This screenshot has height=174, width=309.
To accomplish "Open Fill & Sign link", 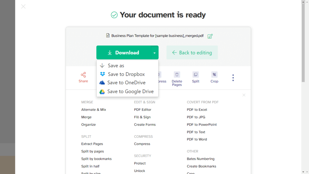I will point(142,117).
